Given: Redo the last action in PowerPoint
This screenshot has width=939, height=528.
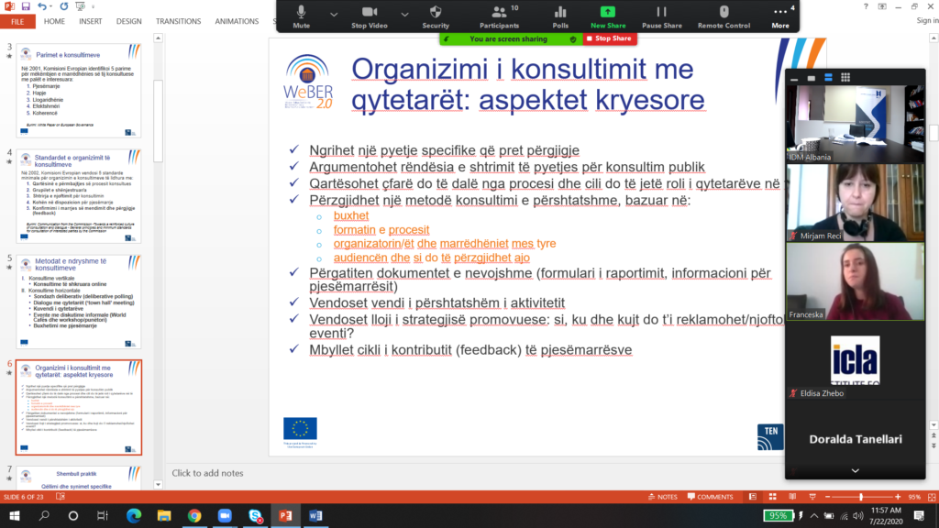Looking at the screenshot, I should pos(64,6).
